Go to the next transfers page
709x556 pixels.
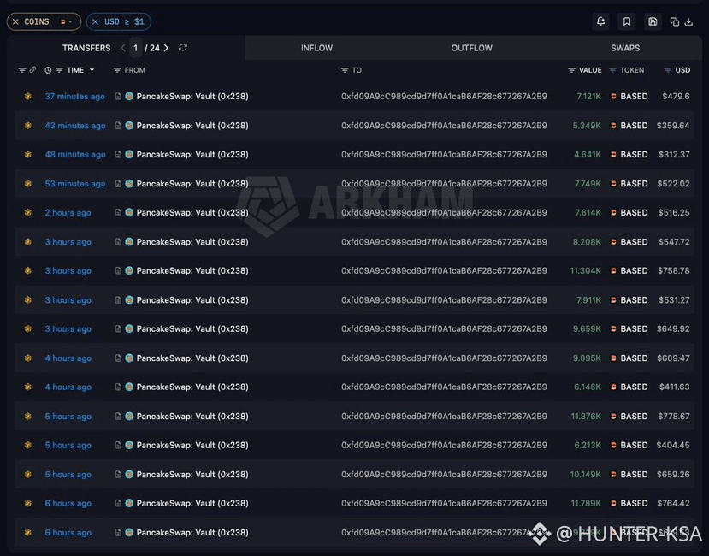[167, 48]
